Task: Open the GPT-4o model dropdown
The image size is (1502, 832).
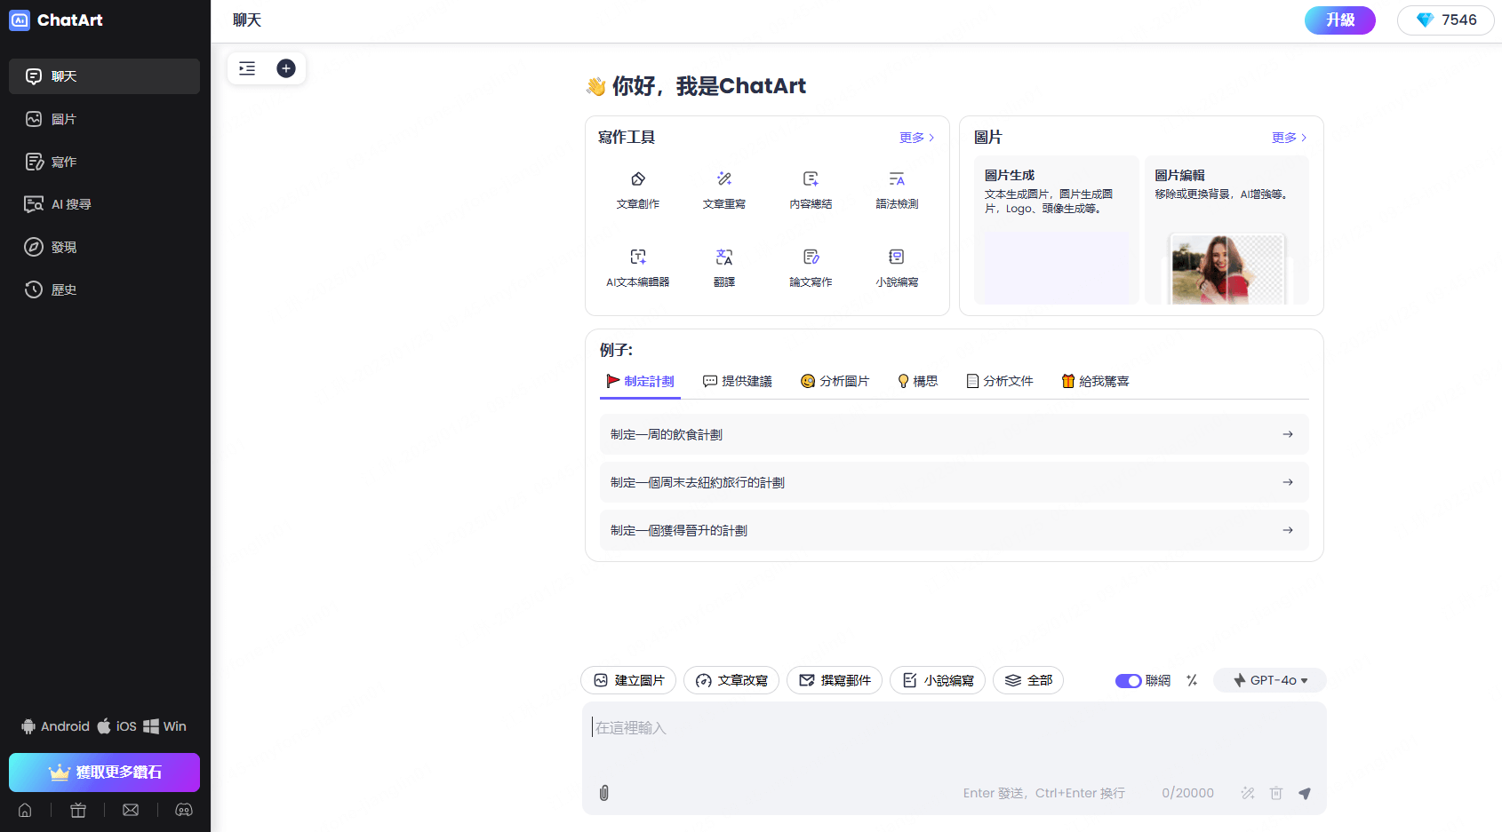Action: click(x=1270, y=680)
